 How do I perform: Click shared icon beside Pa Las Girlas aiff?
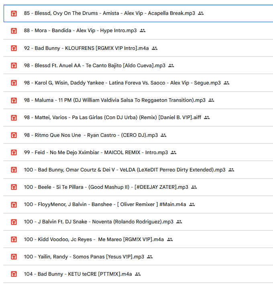(207, 118)
